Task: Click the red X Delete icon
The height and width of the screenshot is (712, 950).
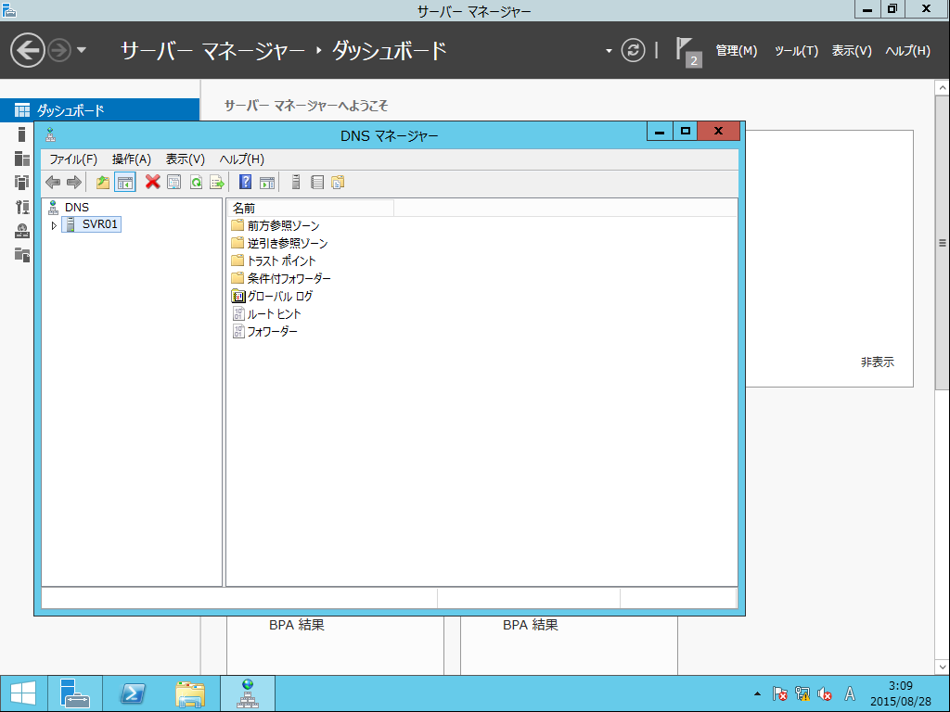Action: (x=153, y=182)
